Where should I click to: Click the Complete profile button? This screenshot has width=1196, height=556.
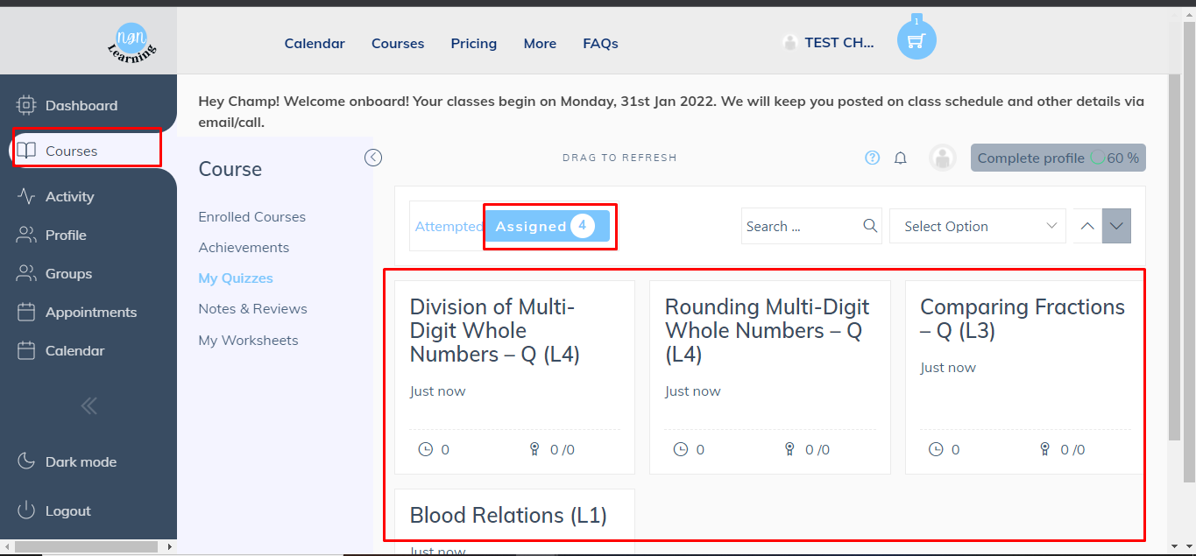click(1058, 158)
